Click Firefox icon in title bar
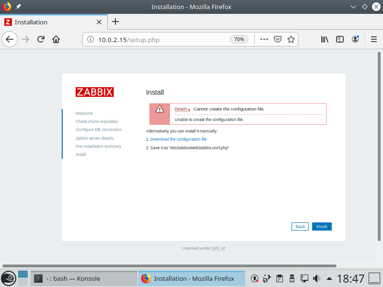The width and height of the screenshot is (383, 287). tap(7, 7)
